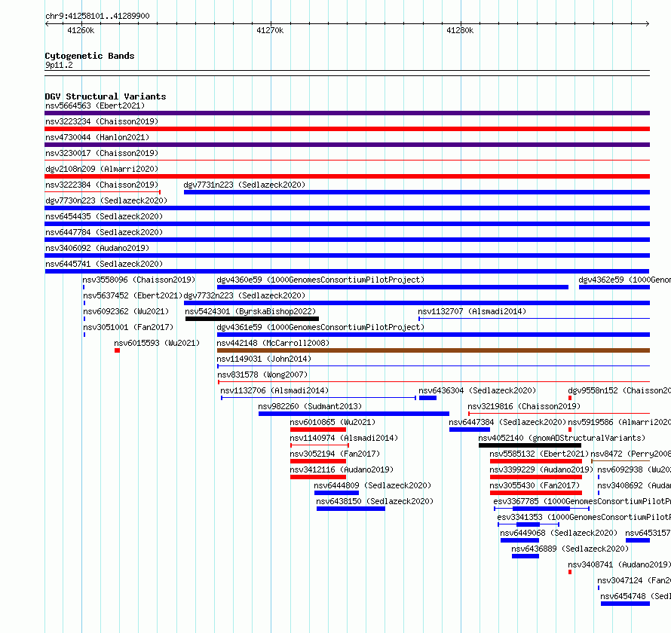Click nsv6436304 (Sedlazeck2020) label
This screenshot has width=671, height=633.
click(477, 390)
